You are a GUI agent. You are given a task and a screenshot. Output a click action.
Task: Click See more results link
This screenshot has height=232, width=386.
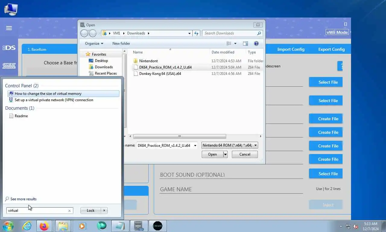(24, 199)
